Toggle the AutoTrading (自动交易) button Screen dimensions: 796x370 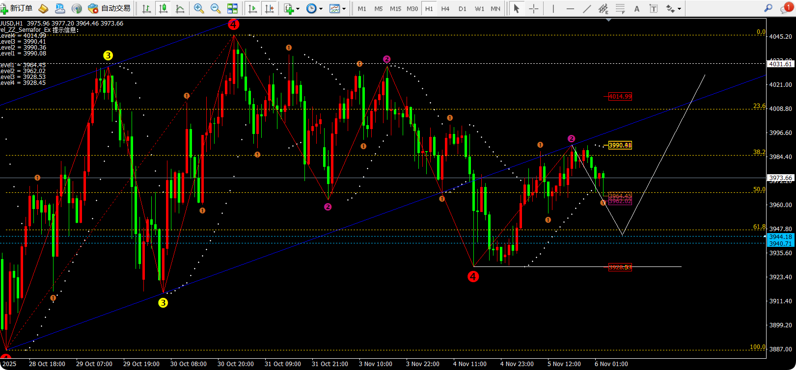110,8
